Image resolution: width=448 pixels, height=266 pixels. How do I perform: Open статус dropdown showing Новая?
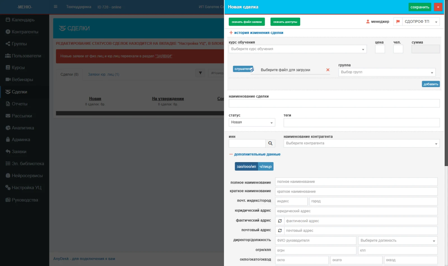252,122
